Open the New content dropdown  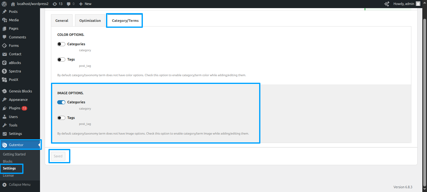(85, 4)
